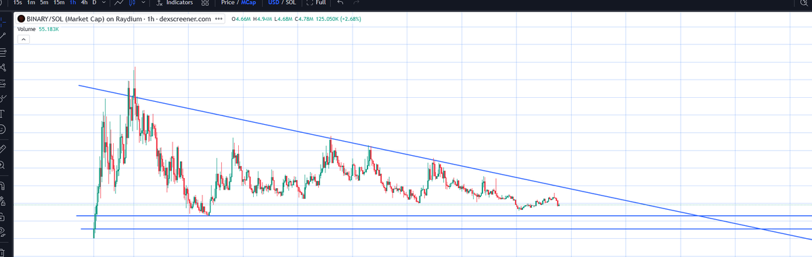Open the indicator templates grid icon

point(205,3)
